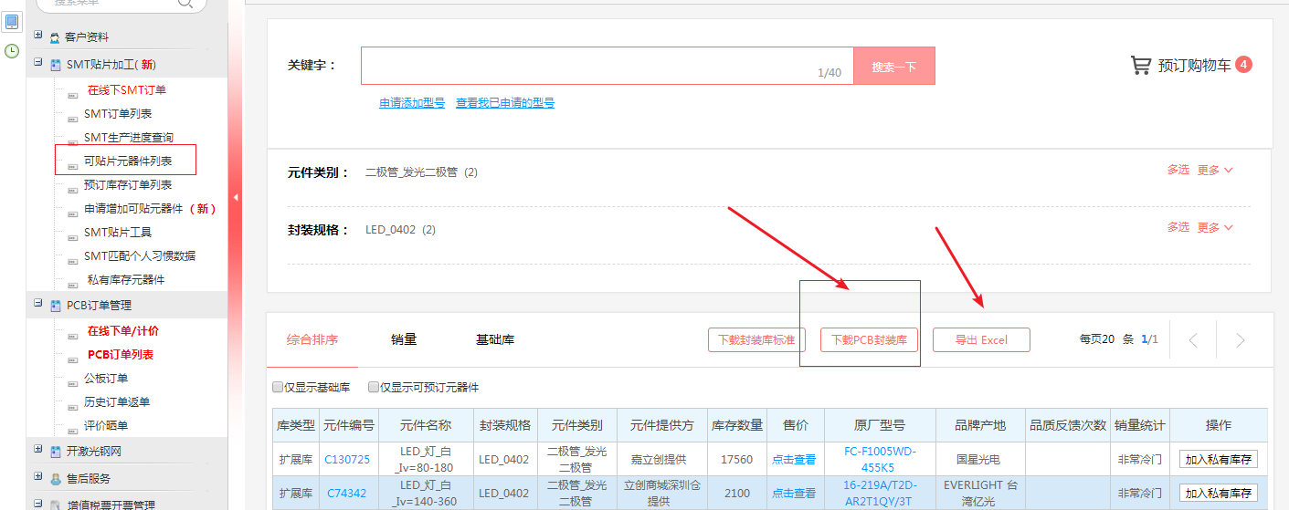
Task: Enable the 仅显示基础库 checkbox
Action: click(x=278, y=388)
